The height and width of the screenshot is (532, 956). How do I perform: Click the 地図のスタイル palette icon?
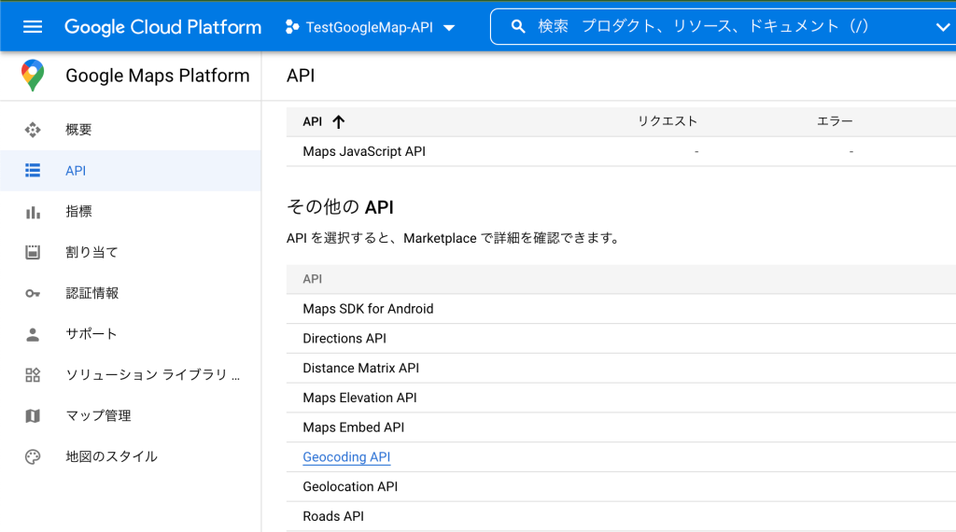click(33, 456)
